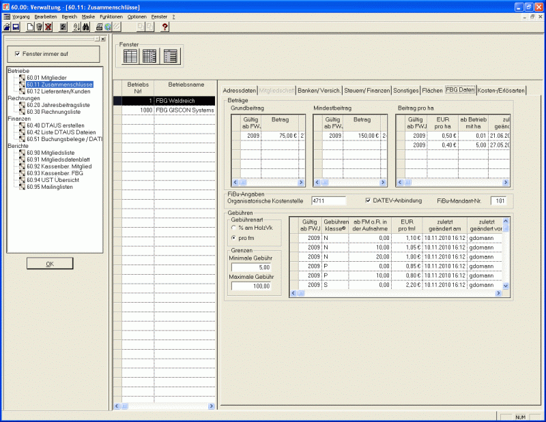Toggle the 'Fenster immer auf' checkbox

point(18,54)
